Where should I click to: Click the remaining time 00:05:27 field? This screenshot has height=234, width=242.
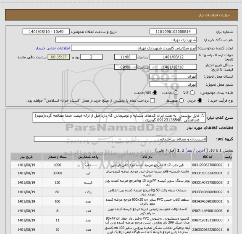(59, 57)
